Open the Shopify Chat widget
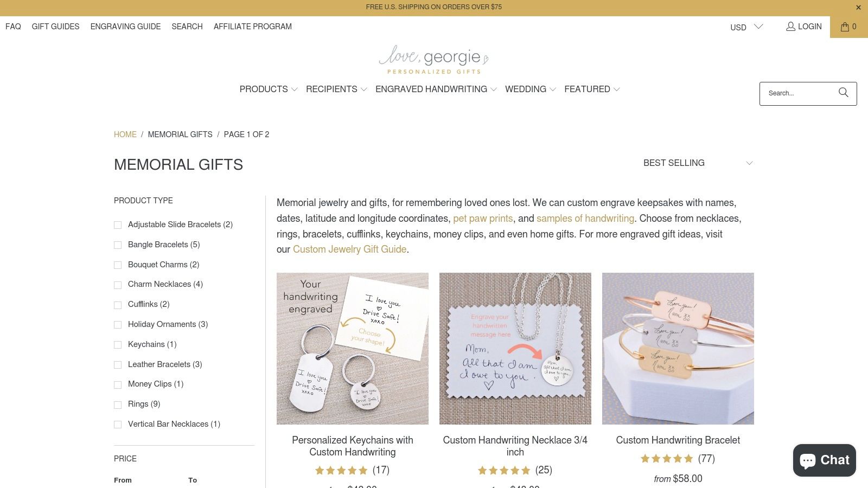868x488 pixels. (825, 460)
